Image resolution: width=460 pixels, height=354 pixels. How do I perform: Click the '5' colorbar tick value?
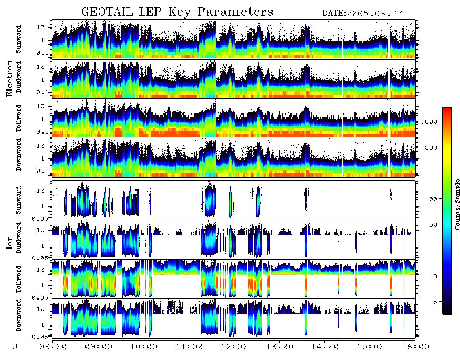pyautogui.click(x=435, y=302)
